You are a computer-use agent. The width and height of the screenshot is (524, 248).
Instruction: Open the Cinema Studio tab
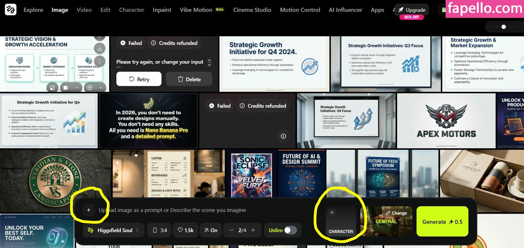252,10
